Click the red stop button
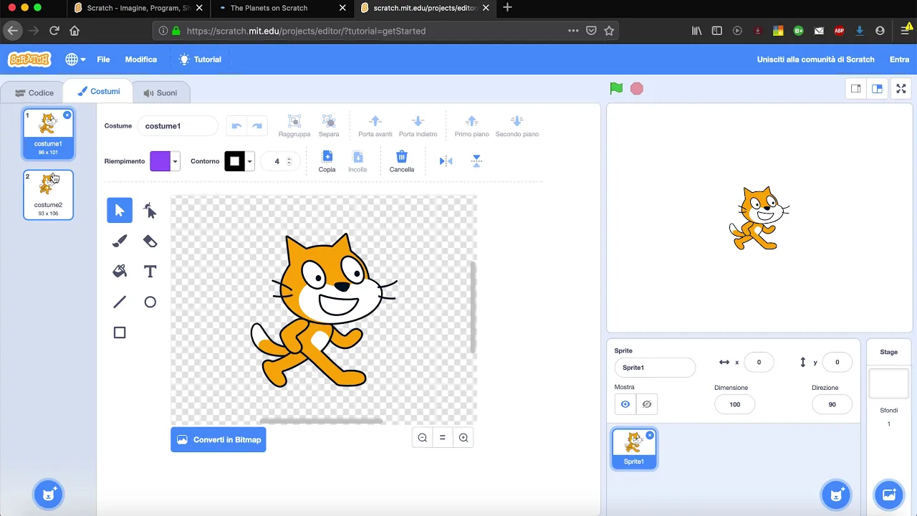The width and height of the screenshot is (917, 516). click(637, 89)
